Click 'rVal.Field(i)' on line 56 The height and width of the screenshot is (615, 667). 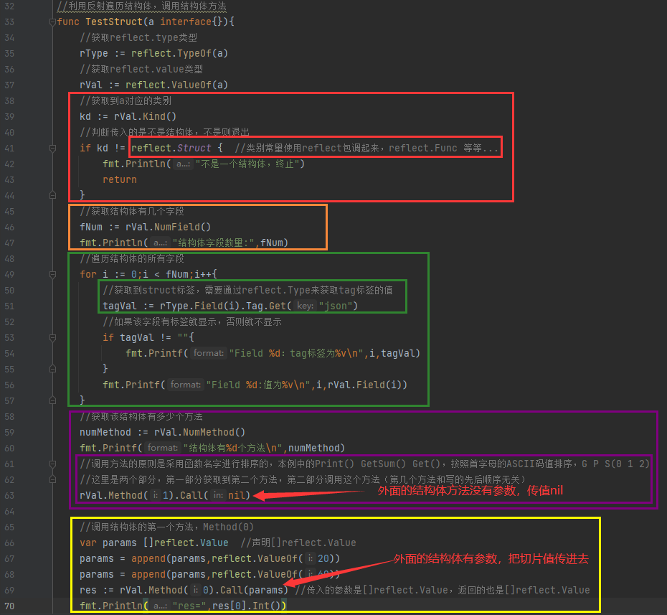pyautogui.click(x=364, y=385)
